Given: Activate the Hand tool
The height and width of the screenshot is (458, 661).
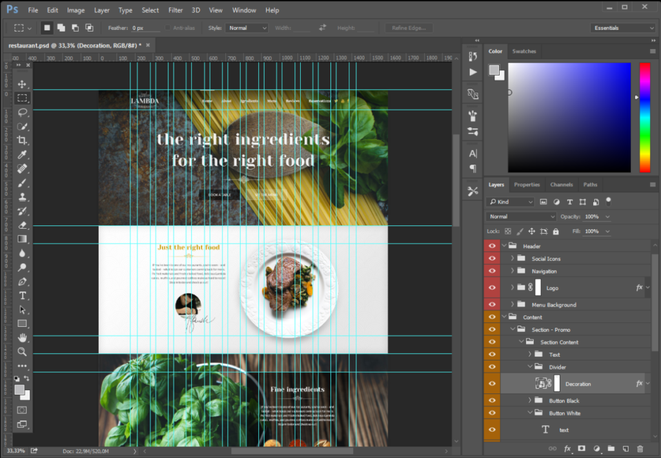Looking at the screenshot, I should pyautogui.click(x=22, y=337).
